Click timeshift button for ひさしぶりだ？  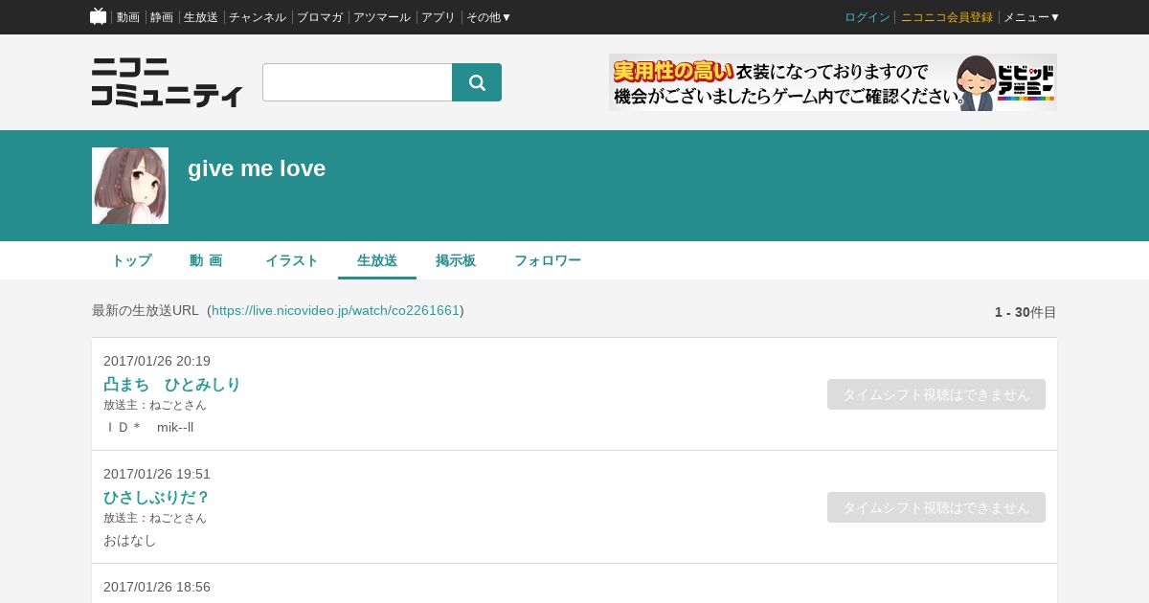tap(936, 507)
